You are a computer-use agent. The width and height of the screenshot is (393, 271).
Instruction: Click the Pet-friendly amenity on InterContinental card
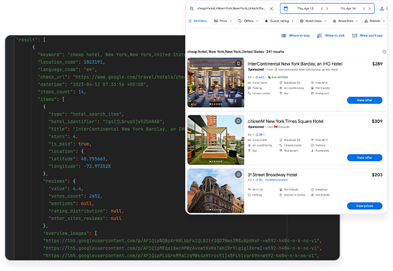point(320,88)
